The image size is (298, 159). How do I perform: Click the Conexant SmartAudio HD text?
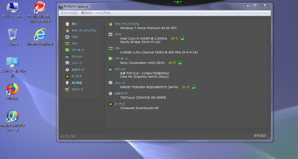pos(139,108)
